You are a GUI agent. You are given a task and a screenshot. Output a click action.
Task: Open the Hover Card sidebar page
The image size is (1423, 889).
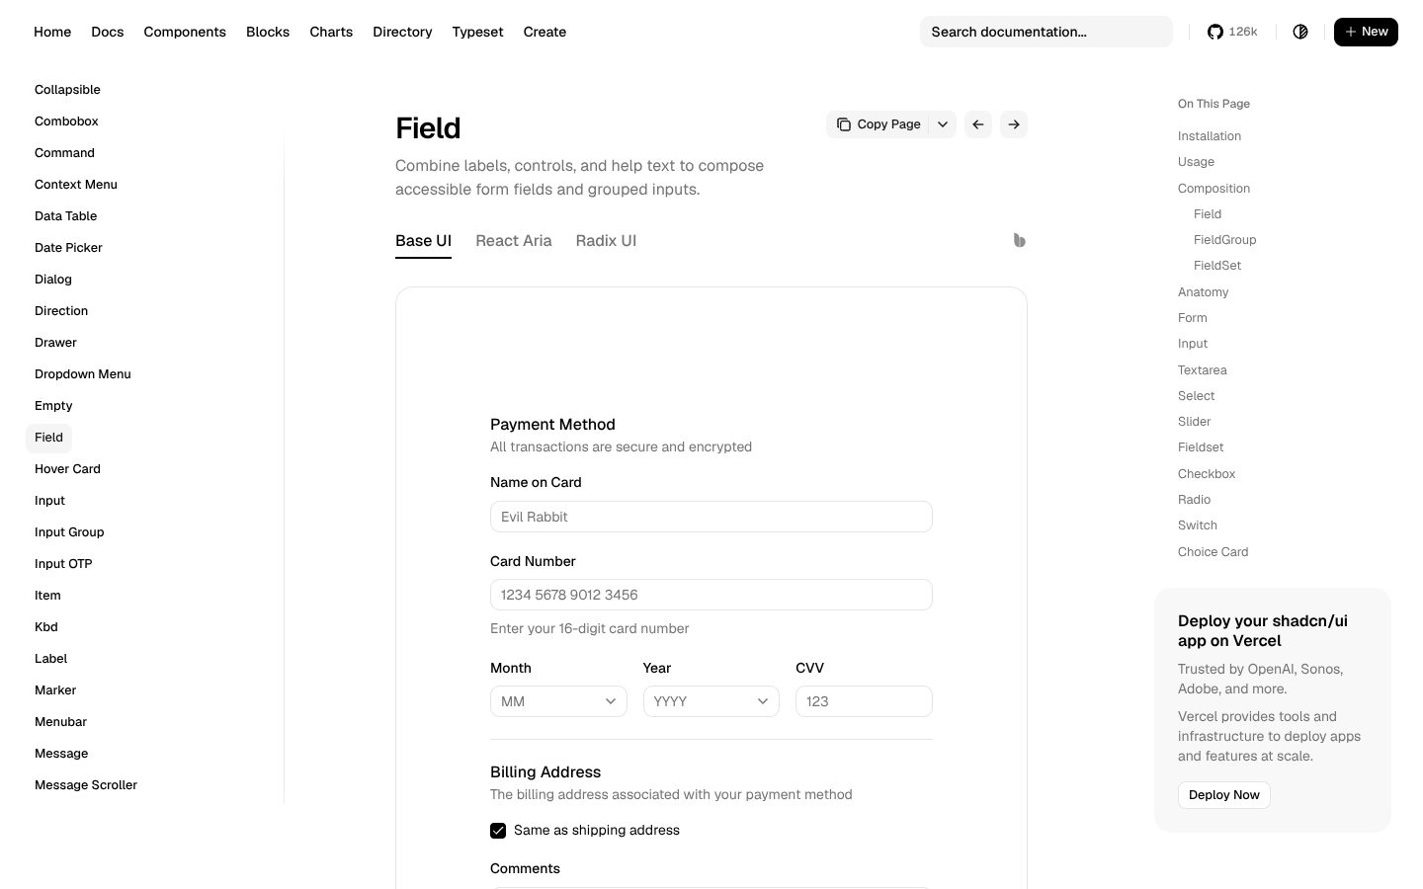click(67, 469)
